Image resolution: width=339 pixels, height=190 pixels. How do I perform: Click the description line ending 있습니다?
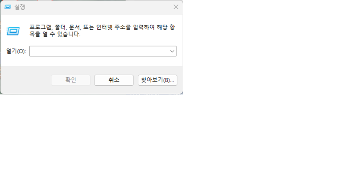pos(55,34)
